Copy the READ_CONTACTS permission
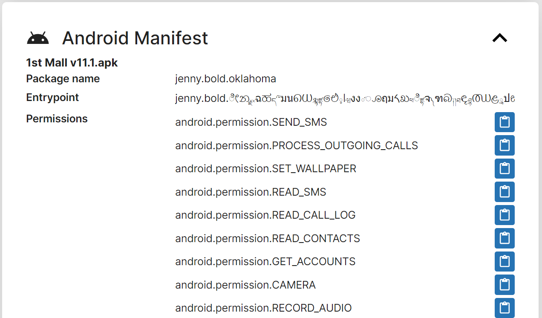 [505, 238]
